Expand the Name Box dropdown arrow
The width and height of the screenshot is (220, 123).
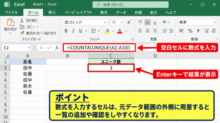click(29, 48)
